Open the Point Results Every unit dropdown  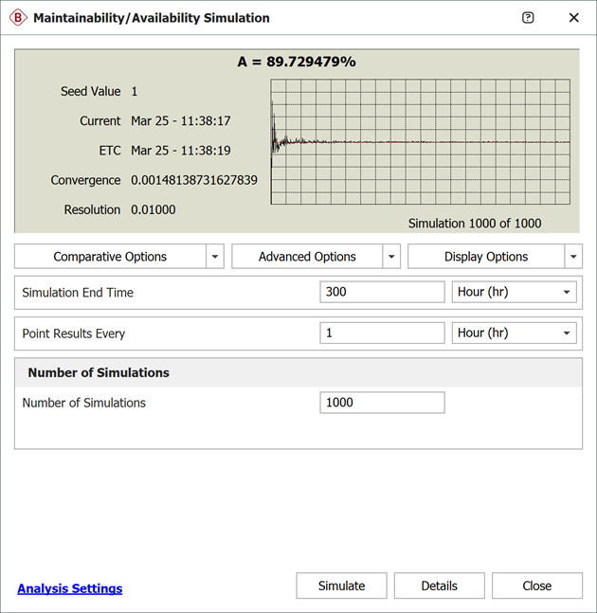pos(515,334)
